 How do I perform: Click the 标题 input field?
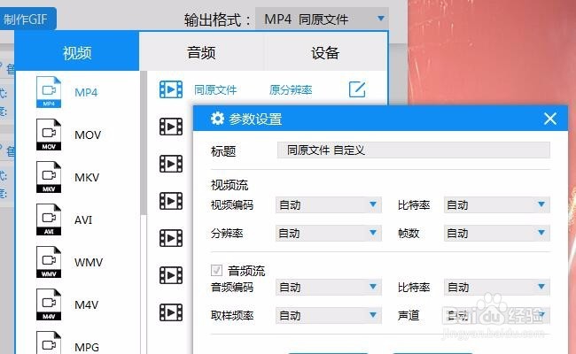pos(413,150)
